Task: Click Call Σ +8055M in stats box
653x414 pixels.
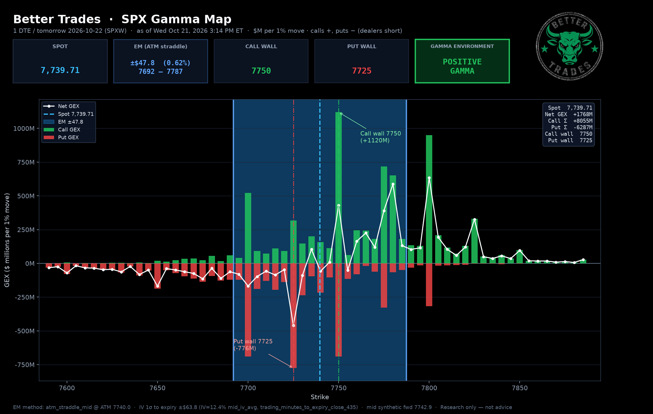Action: [570, 121]
